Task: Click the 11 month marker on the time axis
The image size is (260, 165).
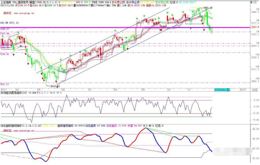Action: coord(189,90)
